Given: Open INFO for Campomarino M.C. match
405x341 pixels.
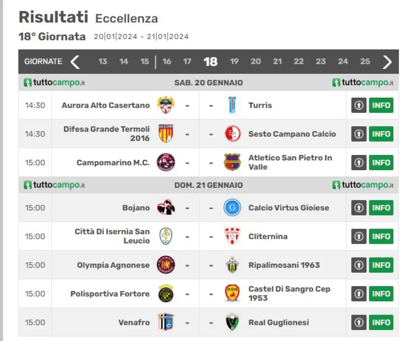Looking at the screenshot, I should pos(381,163).
